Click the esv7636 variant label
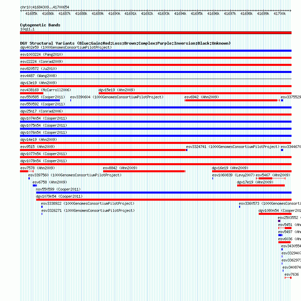Image resolution: width=301 pixels, height=301 pixels. point(292,275)
